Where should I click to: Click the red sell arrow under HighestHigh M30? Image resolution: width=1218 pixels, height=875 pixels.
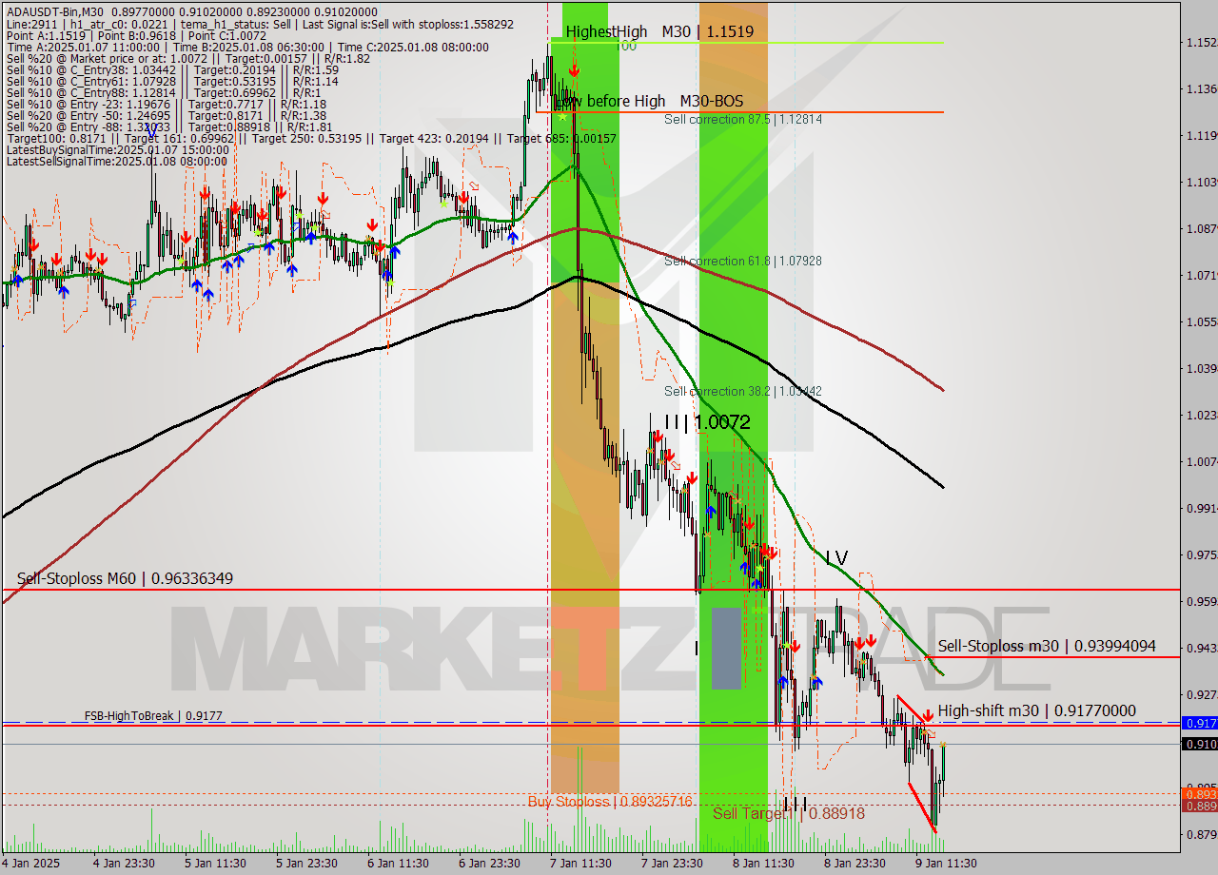point(574,70)
